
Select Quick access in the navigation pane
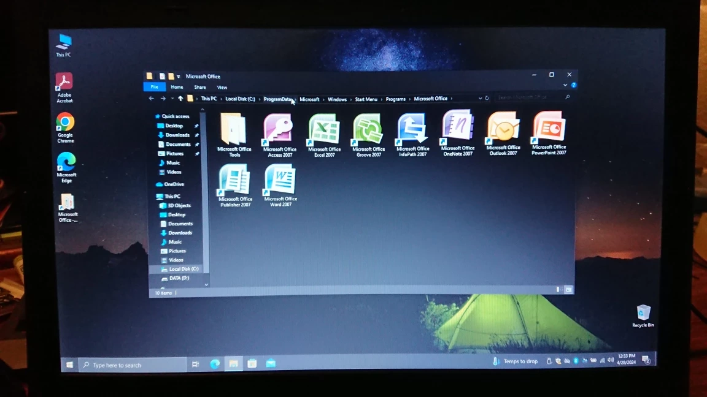tap(176, 116)
